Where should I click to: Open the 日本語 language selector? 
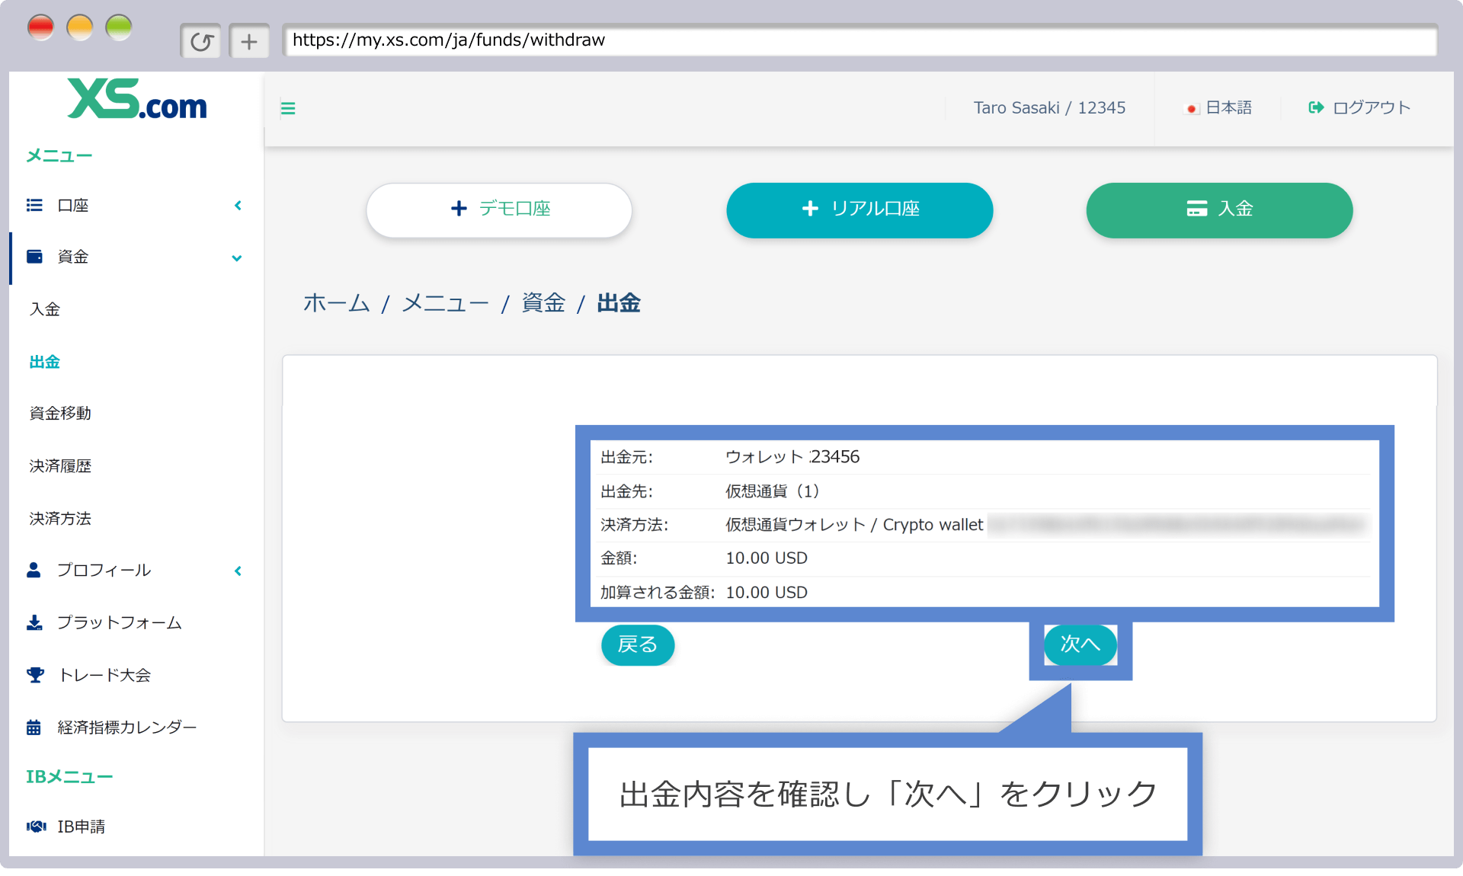1218,107
